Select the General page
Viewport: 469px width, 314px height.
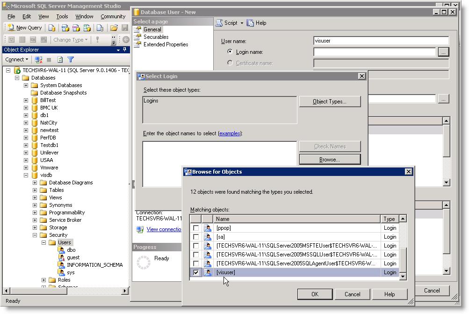pos(152,29)
